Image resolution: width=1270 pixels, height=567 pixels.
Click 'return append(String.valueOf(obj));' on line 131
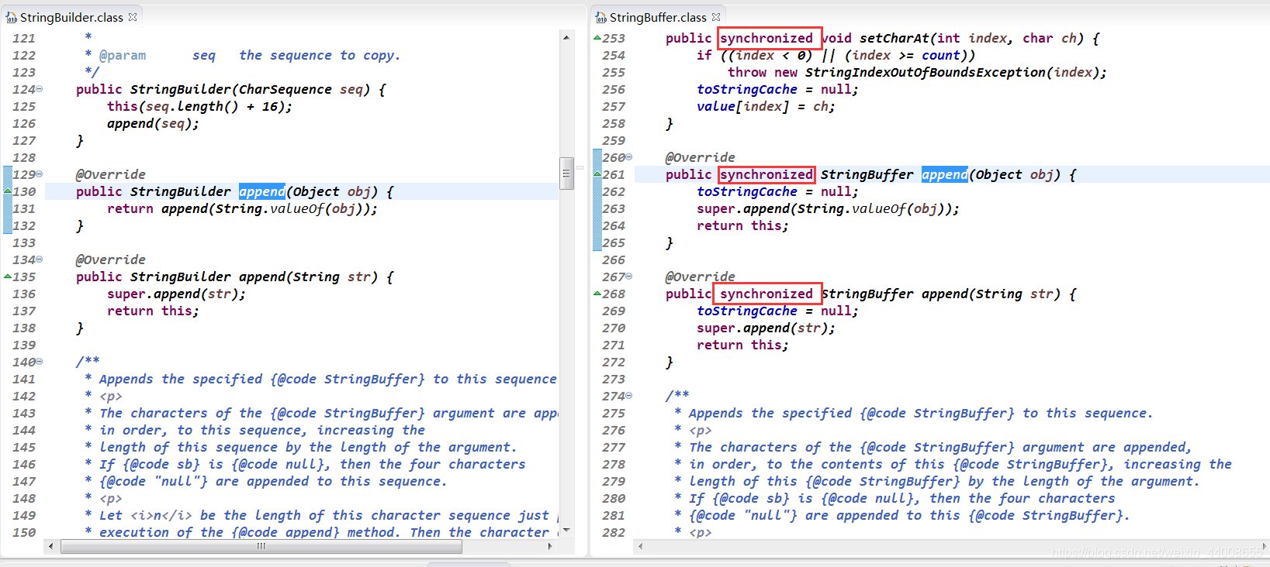[243, 208]
